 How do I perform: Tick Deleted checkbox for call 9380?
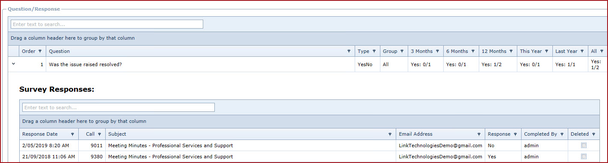click(584, 157)
